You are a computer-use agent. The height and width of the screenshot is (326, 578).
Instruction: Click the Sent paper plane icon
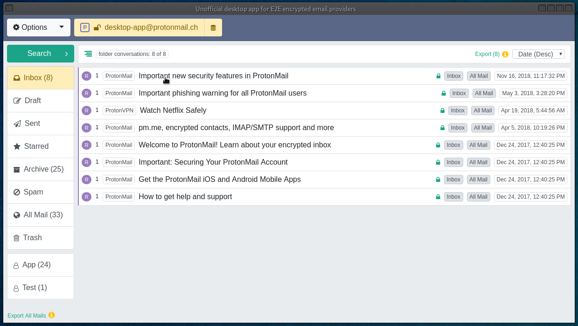(x=17, y=124)
